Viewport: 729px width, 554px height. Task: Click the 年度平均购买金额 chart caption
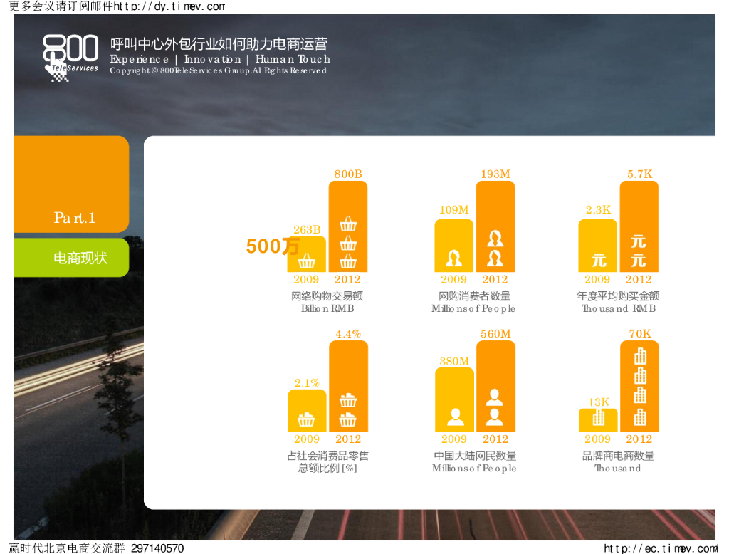pyautogui.click(x=619, y=296)
